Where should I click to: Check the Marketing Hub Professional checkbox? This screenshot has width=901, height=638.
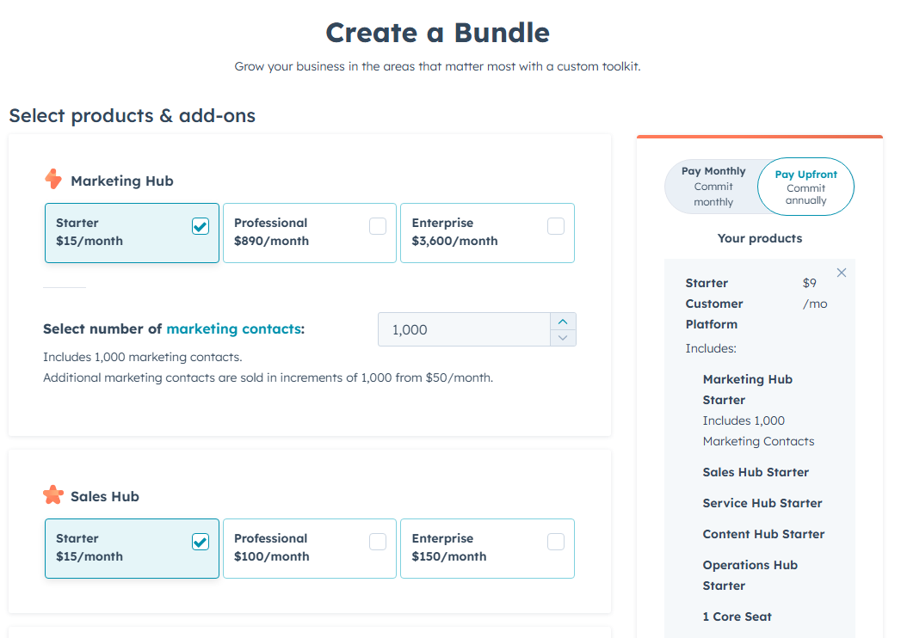pyautogui.click(x=378, y=226)
